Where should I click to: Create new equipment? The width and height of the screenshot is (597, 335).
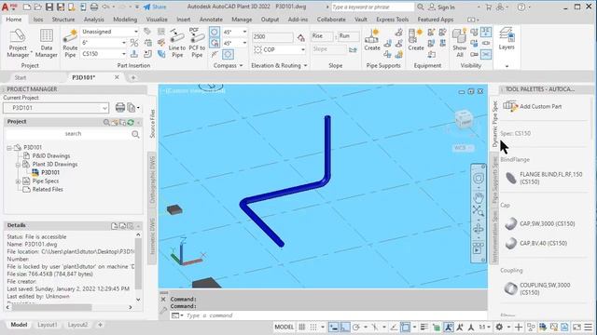[416, 40]
